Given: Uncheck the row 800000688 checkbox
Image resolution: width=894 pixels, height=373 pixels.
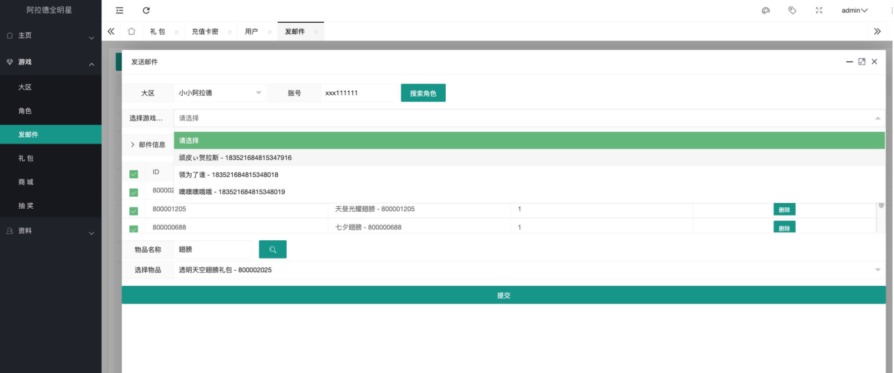Looking at the screenshot, I should pyautogui.click(x=133, y=228).
